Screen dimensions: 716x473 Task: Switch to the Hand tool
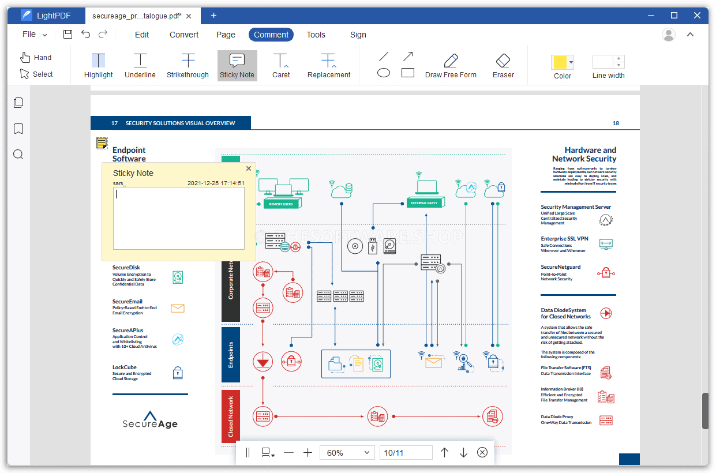(x=36, y=58)
